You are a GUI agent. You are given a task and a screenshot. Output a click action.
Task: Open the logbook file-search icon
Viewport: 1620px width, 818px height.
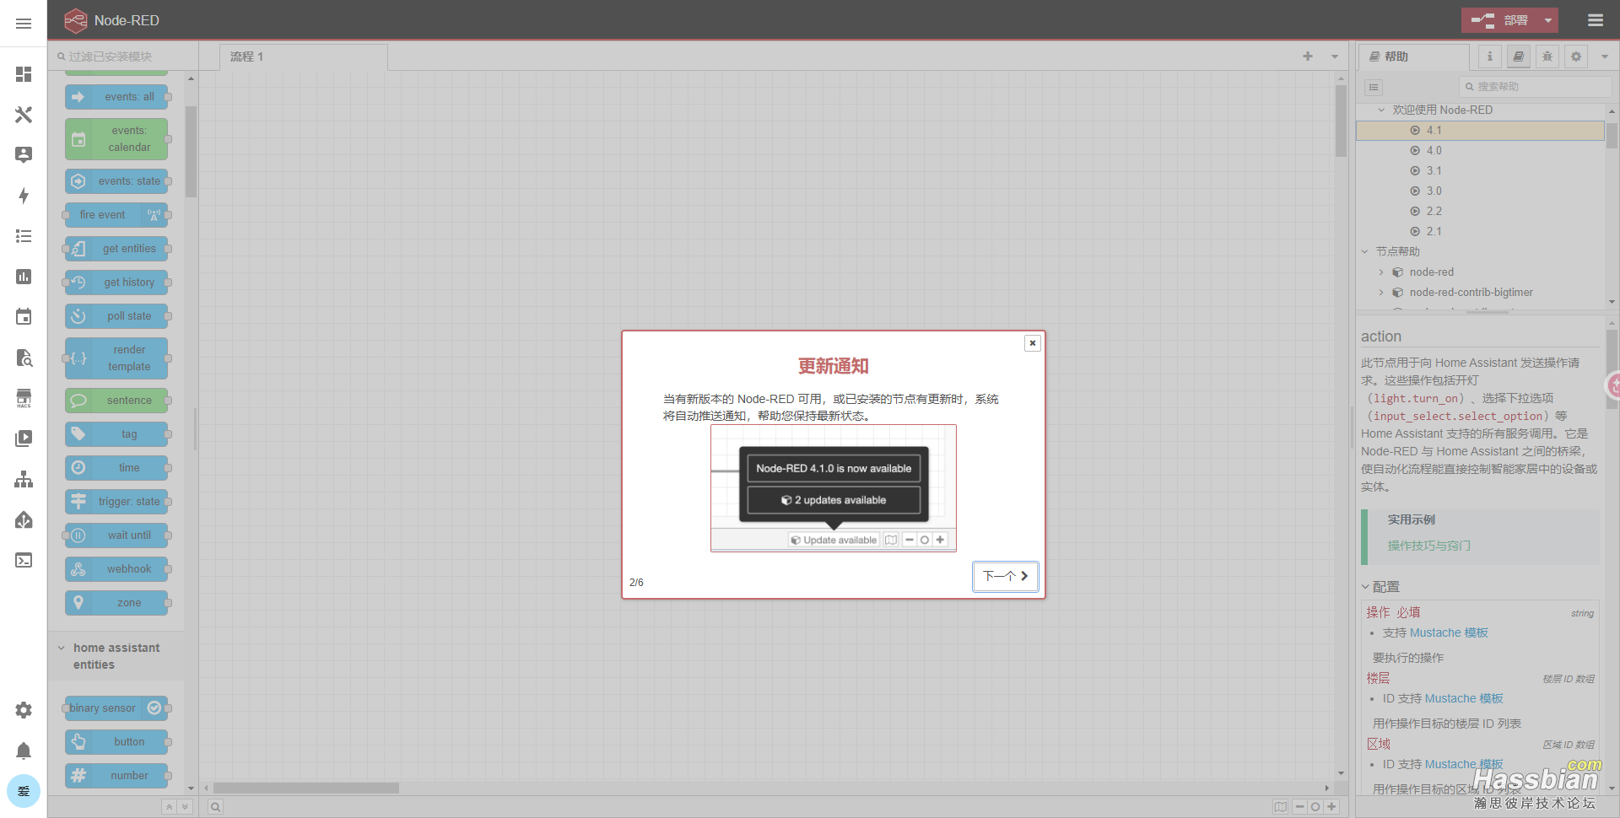(x=24, y=358)
